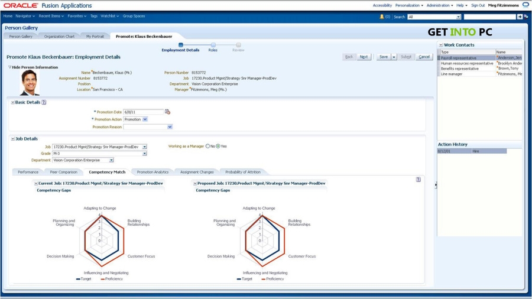Click the notifications bell icon in header

click(x=382, y=17)
